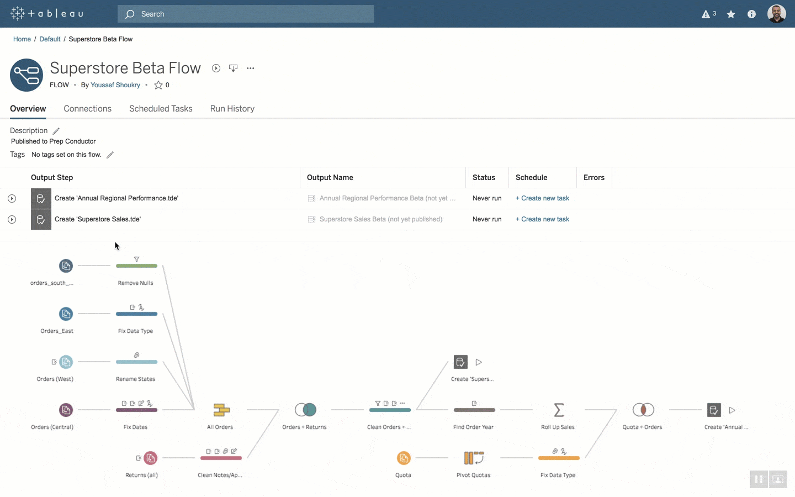The height and width of the screenshot is (497, 795).
Task: Click Output Step column header
Action: [52, 177]
